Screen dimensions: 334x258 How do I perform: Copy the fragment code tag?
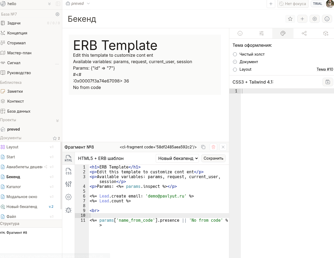(x=203, y=147)
